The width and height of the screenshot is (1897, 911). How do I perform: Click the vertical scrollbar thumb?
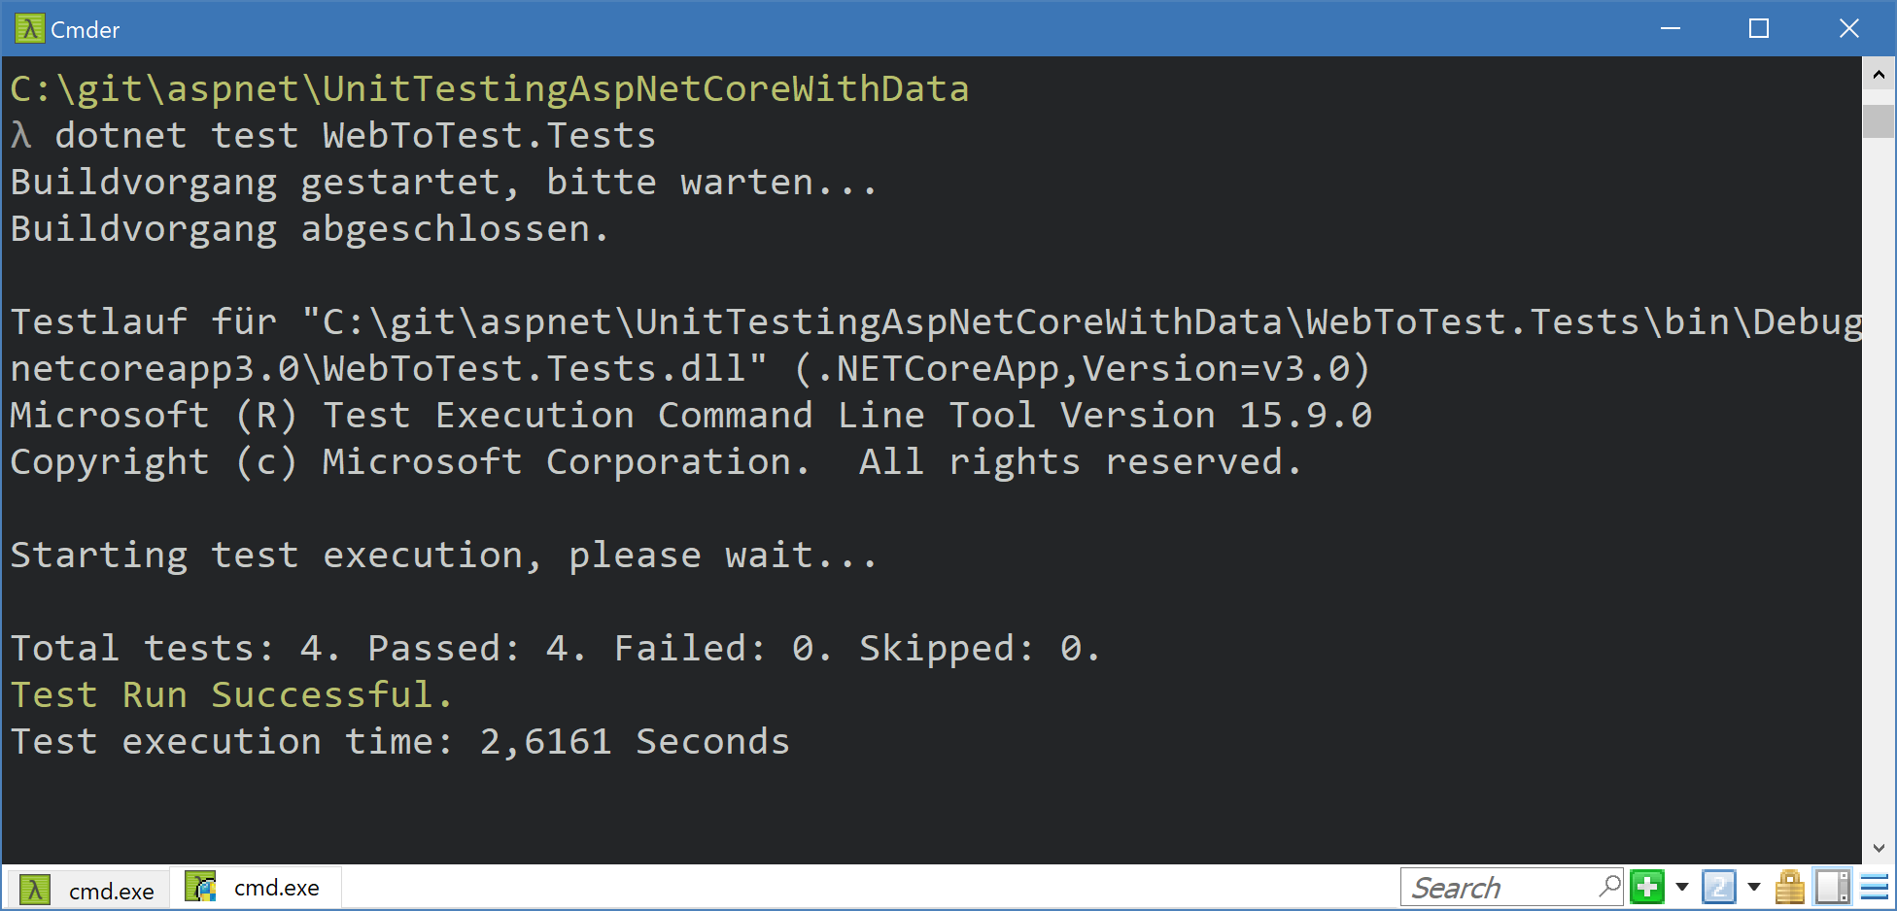click(1879, 120)
